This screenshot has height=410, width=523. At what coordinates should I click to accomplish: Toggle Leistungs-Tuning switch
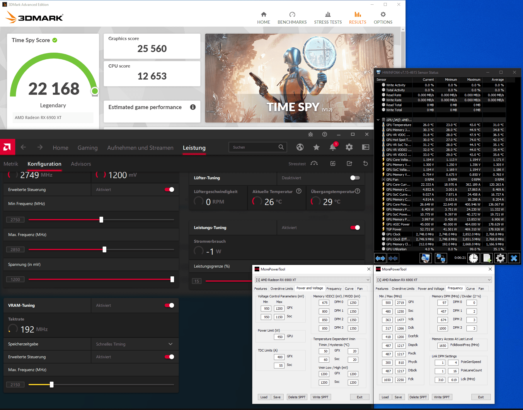coord(355,228)
